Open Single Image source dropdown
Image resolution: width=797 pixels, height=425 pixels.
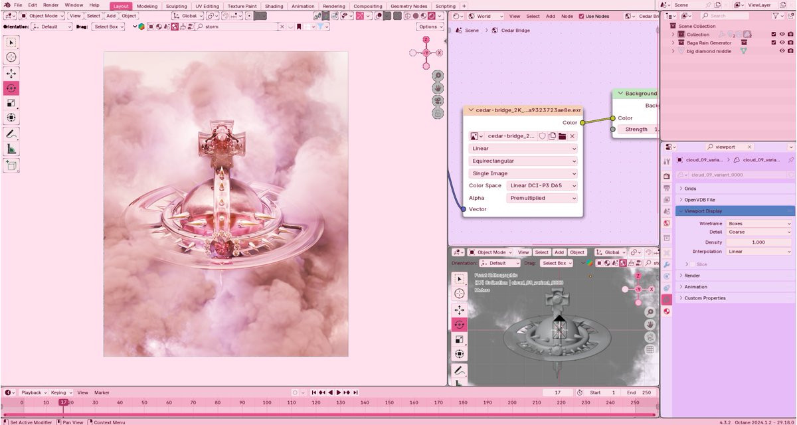523,174
